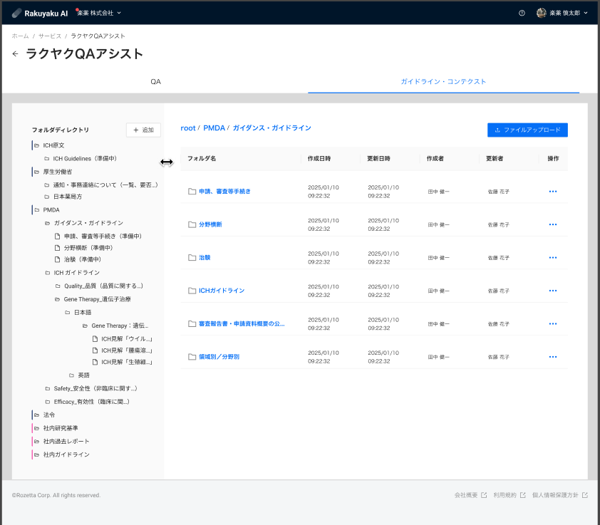Viewport: 600px width, 525px height.
Task: Click external-link icon next to 会社概要
Action: click(x=484, y=495)
